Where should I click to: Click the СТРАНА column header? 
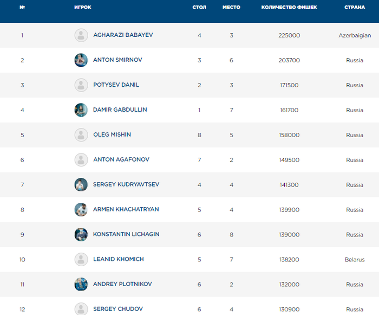[x=355, y=7]
